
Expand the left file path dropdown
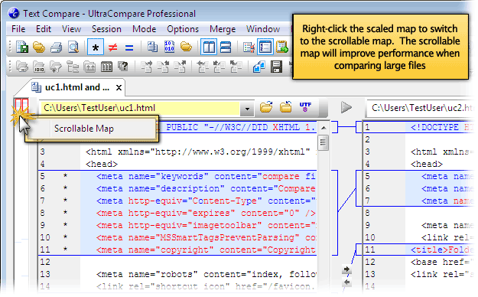(x=247, y=109)
